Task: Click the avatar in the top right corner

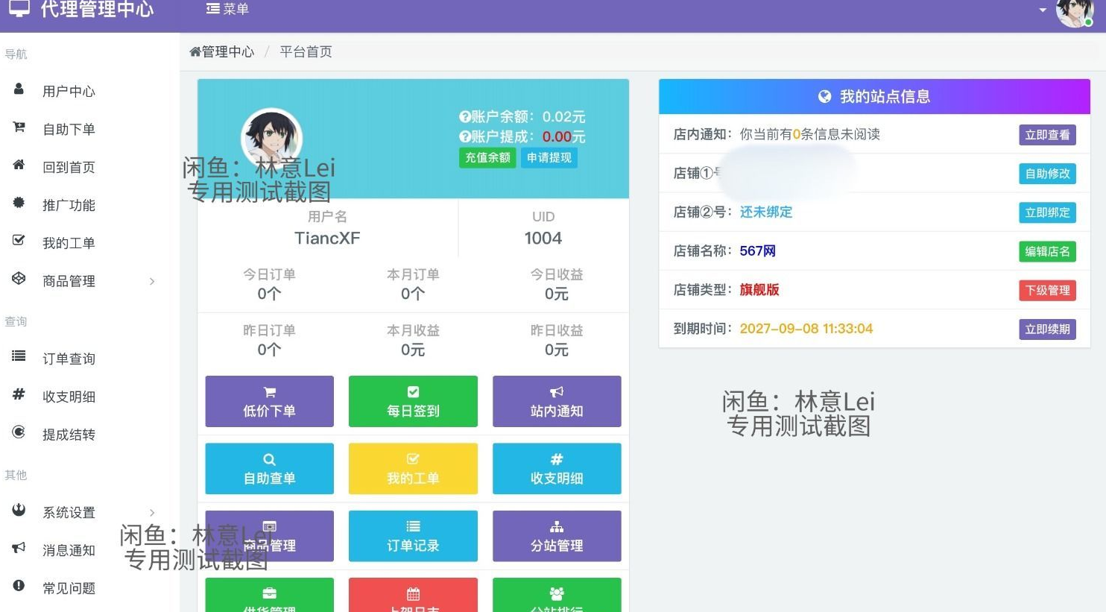Action: (x=1074, y=15)
